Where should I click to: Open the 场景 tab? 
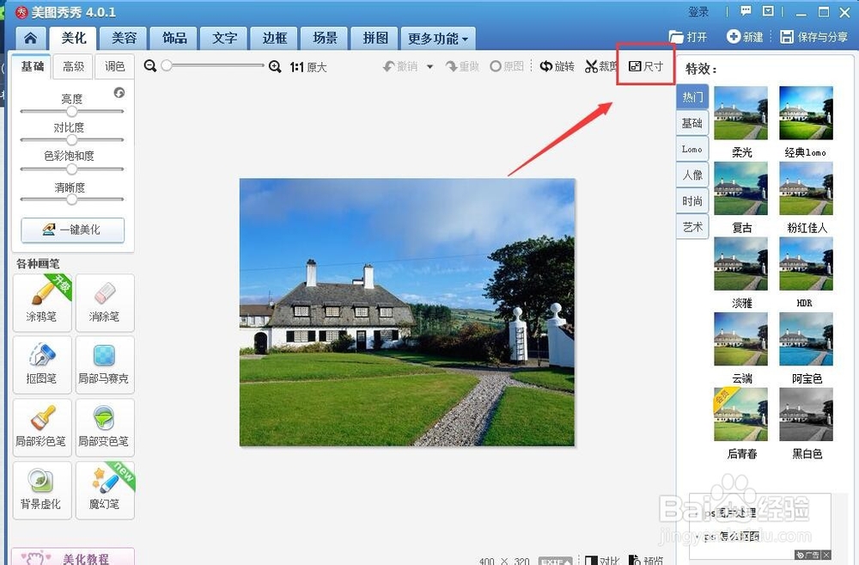[x=325, y=38]
